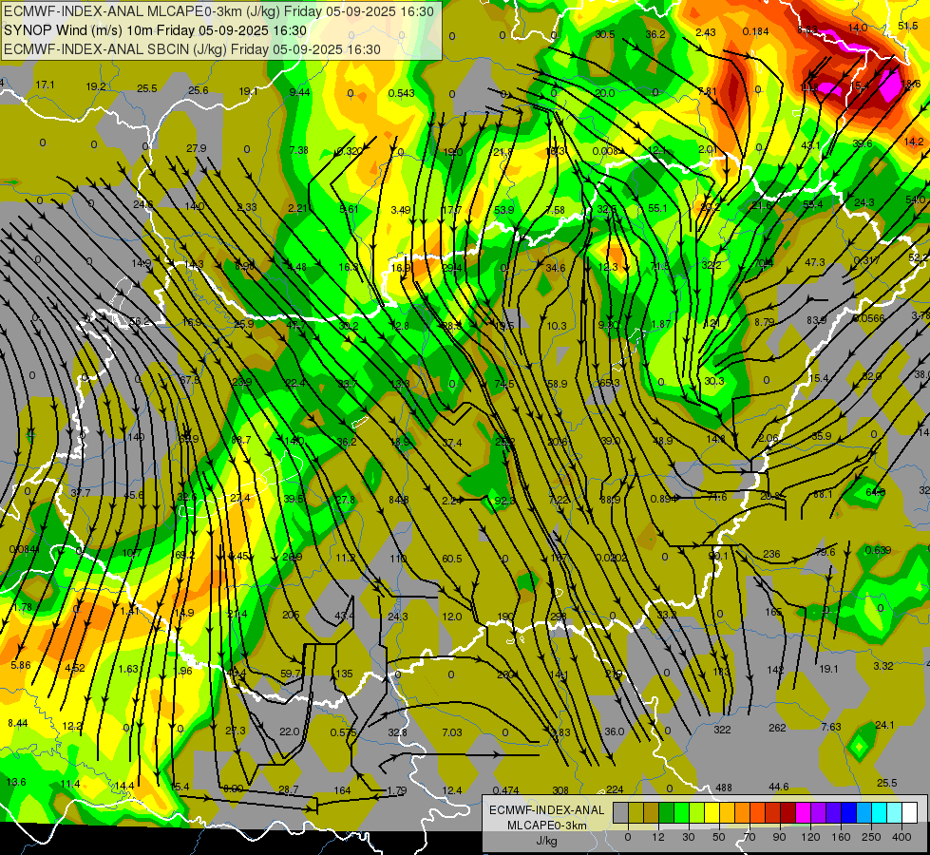
Task: Click the legend scale label 30
Action: click(x=689, y=837)
